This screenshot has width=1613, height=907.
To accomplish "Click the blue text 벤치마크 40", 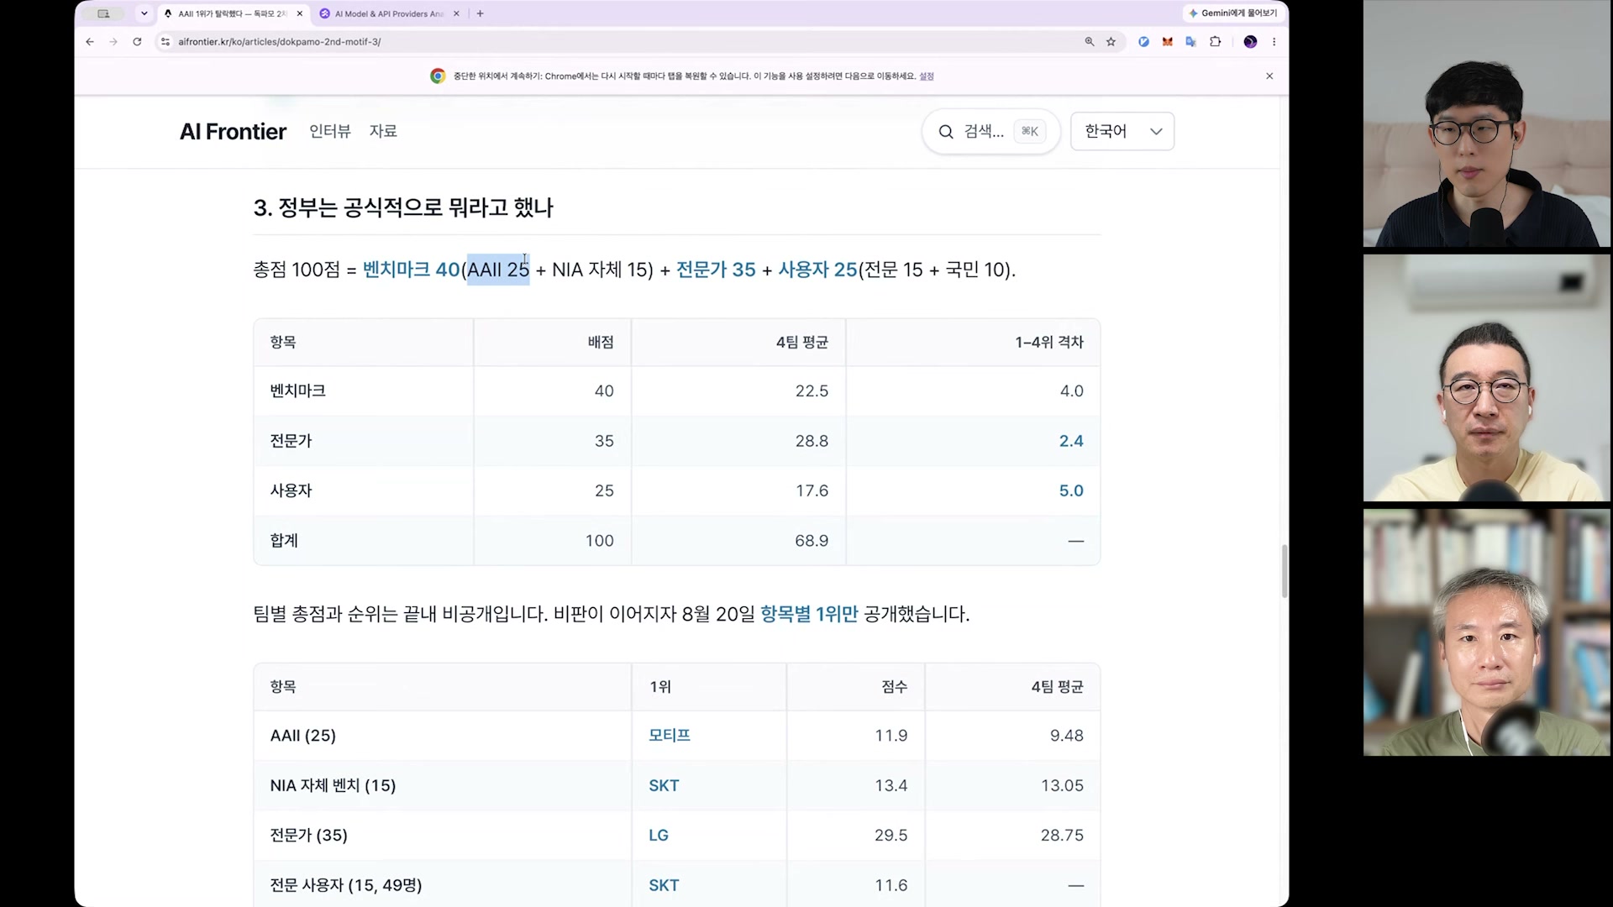I will point(412,270).
